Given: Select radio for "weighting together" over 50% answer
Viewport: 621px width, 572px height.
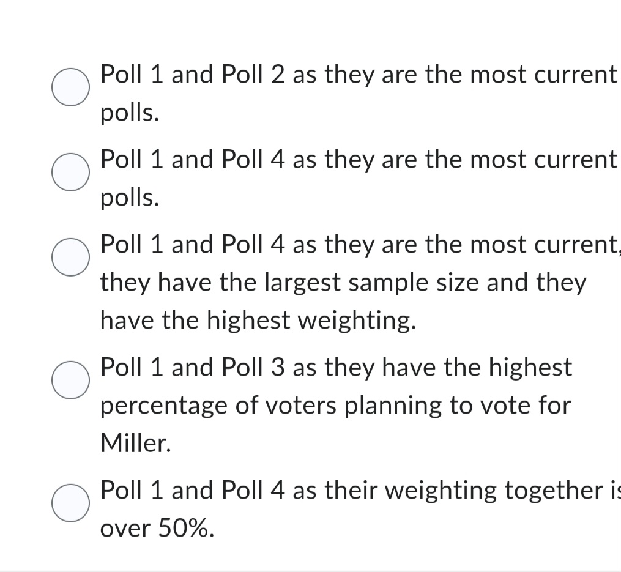Looking at the screenshot, I should 71,502.
